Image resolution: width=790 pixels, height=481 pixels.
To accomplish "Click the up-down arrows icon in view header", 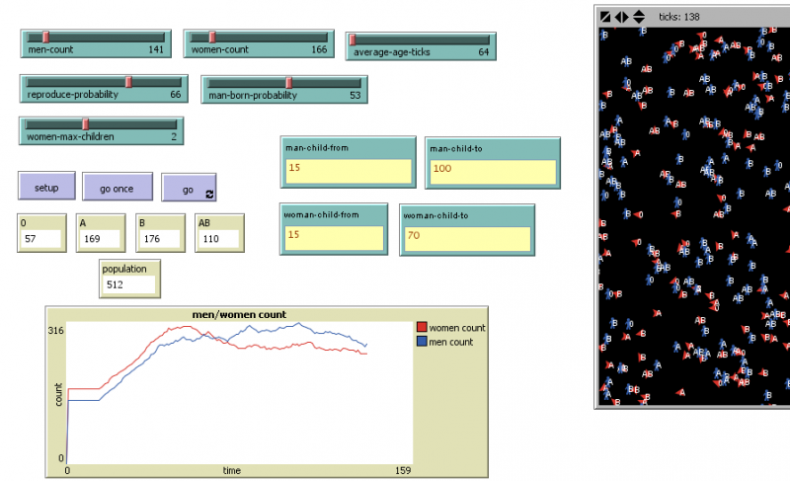I will pyautogui.click(x=638, y=17).
